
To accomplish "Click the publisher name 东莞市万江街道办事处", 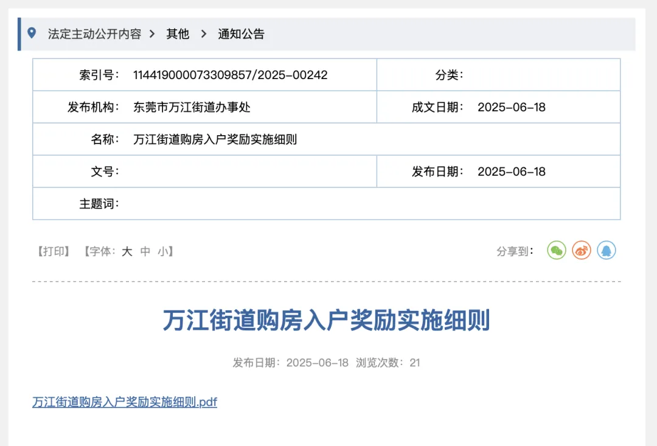I will point(192,107).
